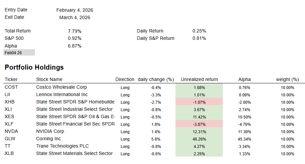The height and width of the screenshot is (164, 305).
Task: Click the Unrealized return column header
Action: [x=199, y=79]
